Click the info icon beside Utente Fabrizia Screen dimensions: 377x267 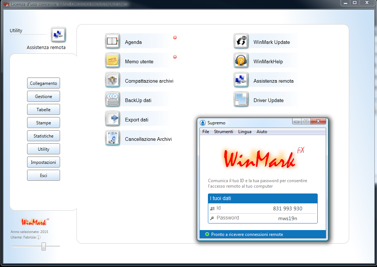click(x=38, y=237)
